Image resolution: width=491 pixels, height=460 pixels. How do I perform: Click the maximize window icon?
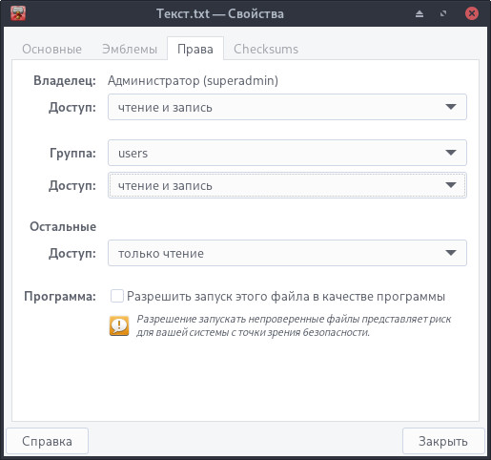click(443, 13)
